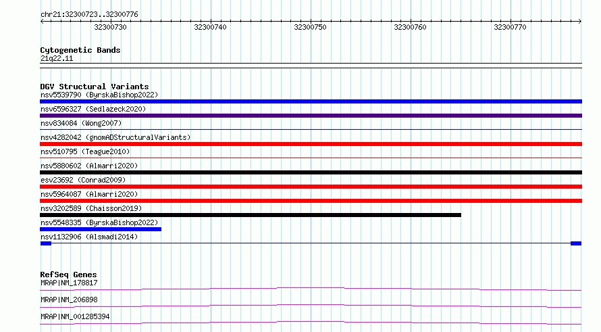The image size is (601, 332).
Task: Open the MRAP|NM_178817 gene label
Action: coord(69,283)
